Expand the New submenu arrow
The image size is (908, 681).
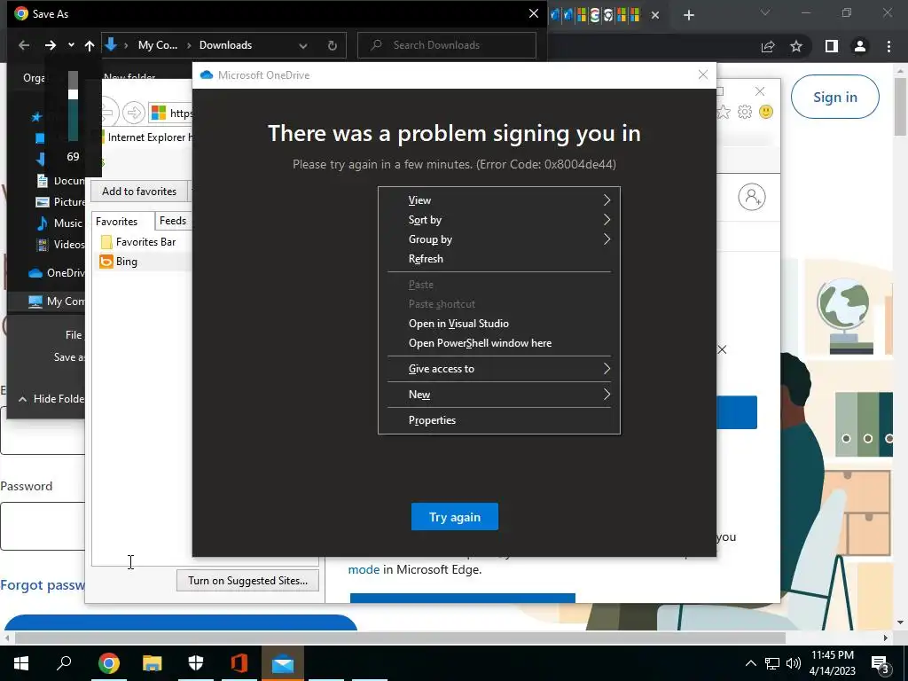(607, 395)
